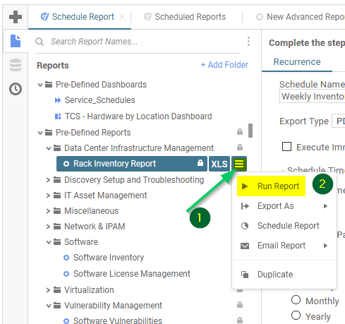Click the plus icon to add new tab
The image size is (345, 324).
click(16, 17)
